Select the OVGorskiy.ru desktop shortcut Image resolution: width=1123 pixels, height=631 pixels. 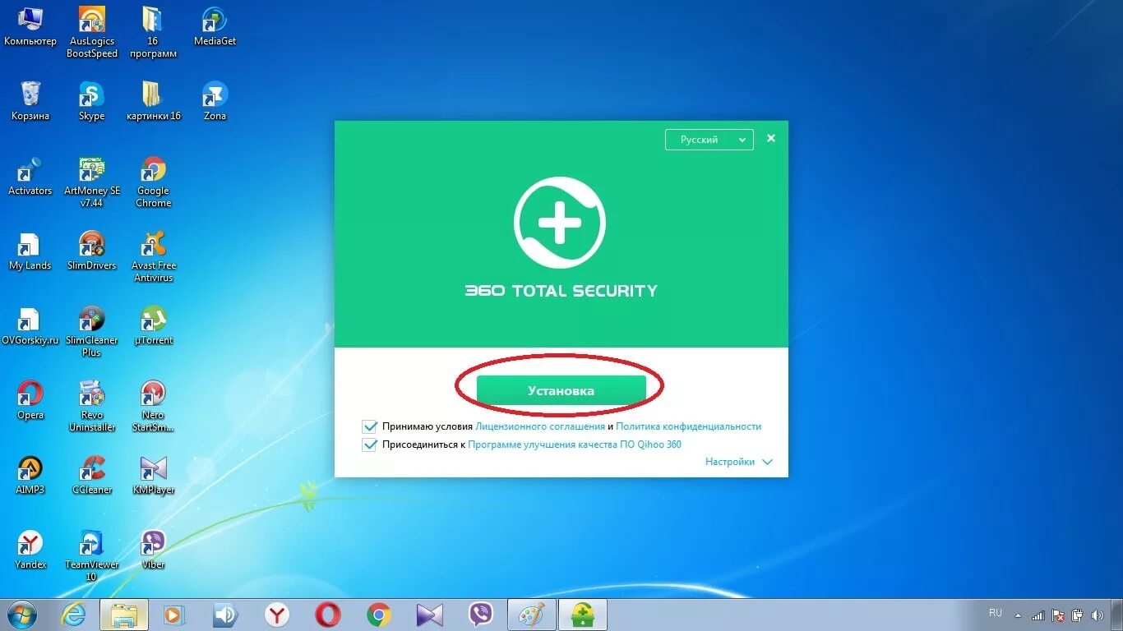tap(30, 325)
